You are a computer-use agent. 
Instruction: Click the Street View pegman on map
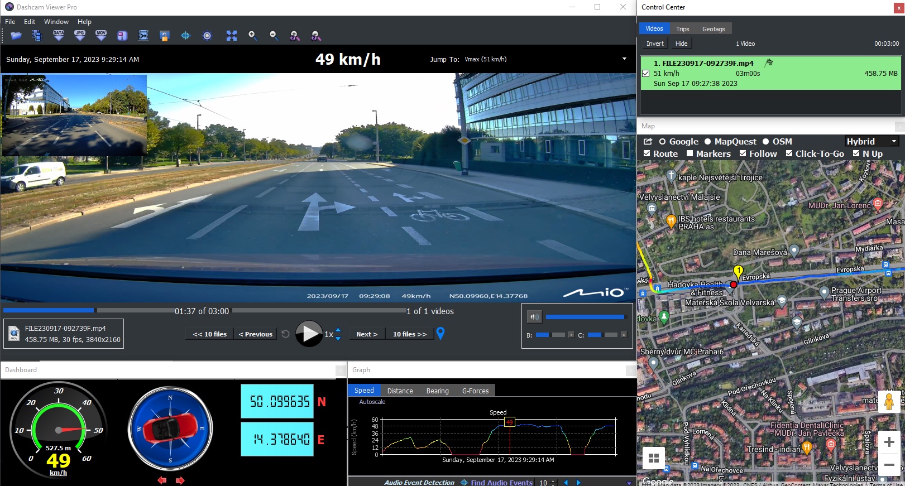click(x=889, y=401)
